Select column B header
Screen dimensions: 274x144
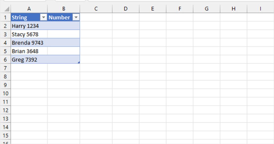(x=64, y=9)
